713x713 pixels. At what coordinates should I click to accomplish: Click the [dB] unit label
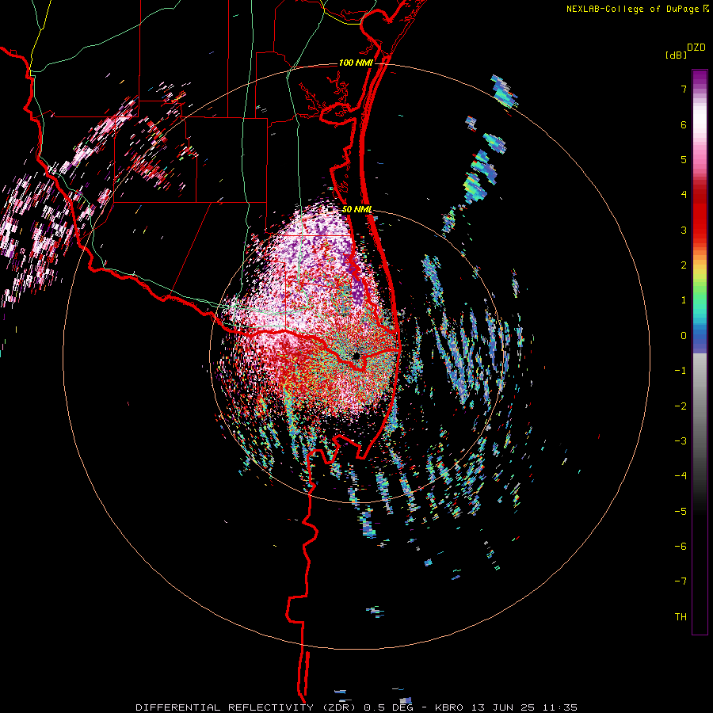pyautogui.click(x=676, y=55)
